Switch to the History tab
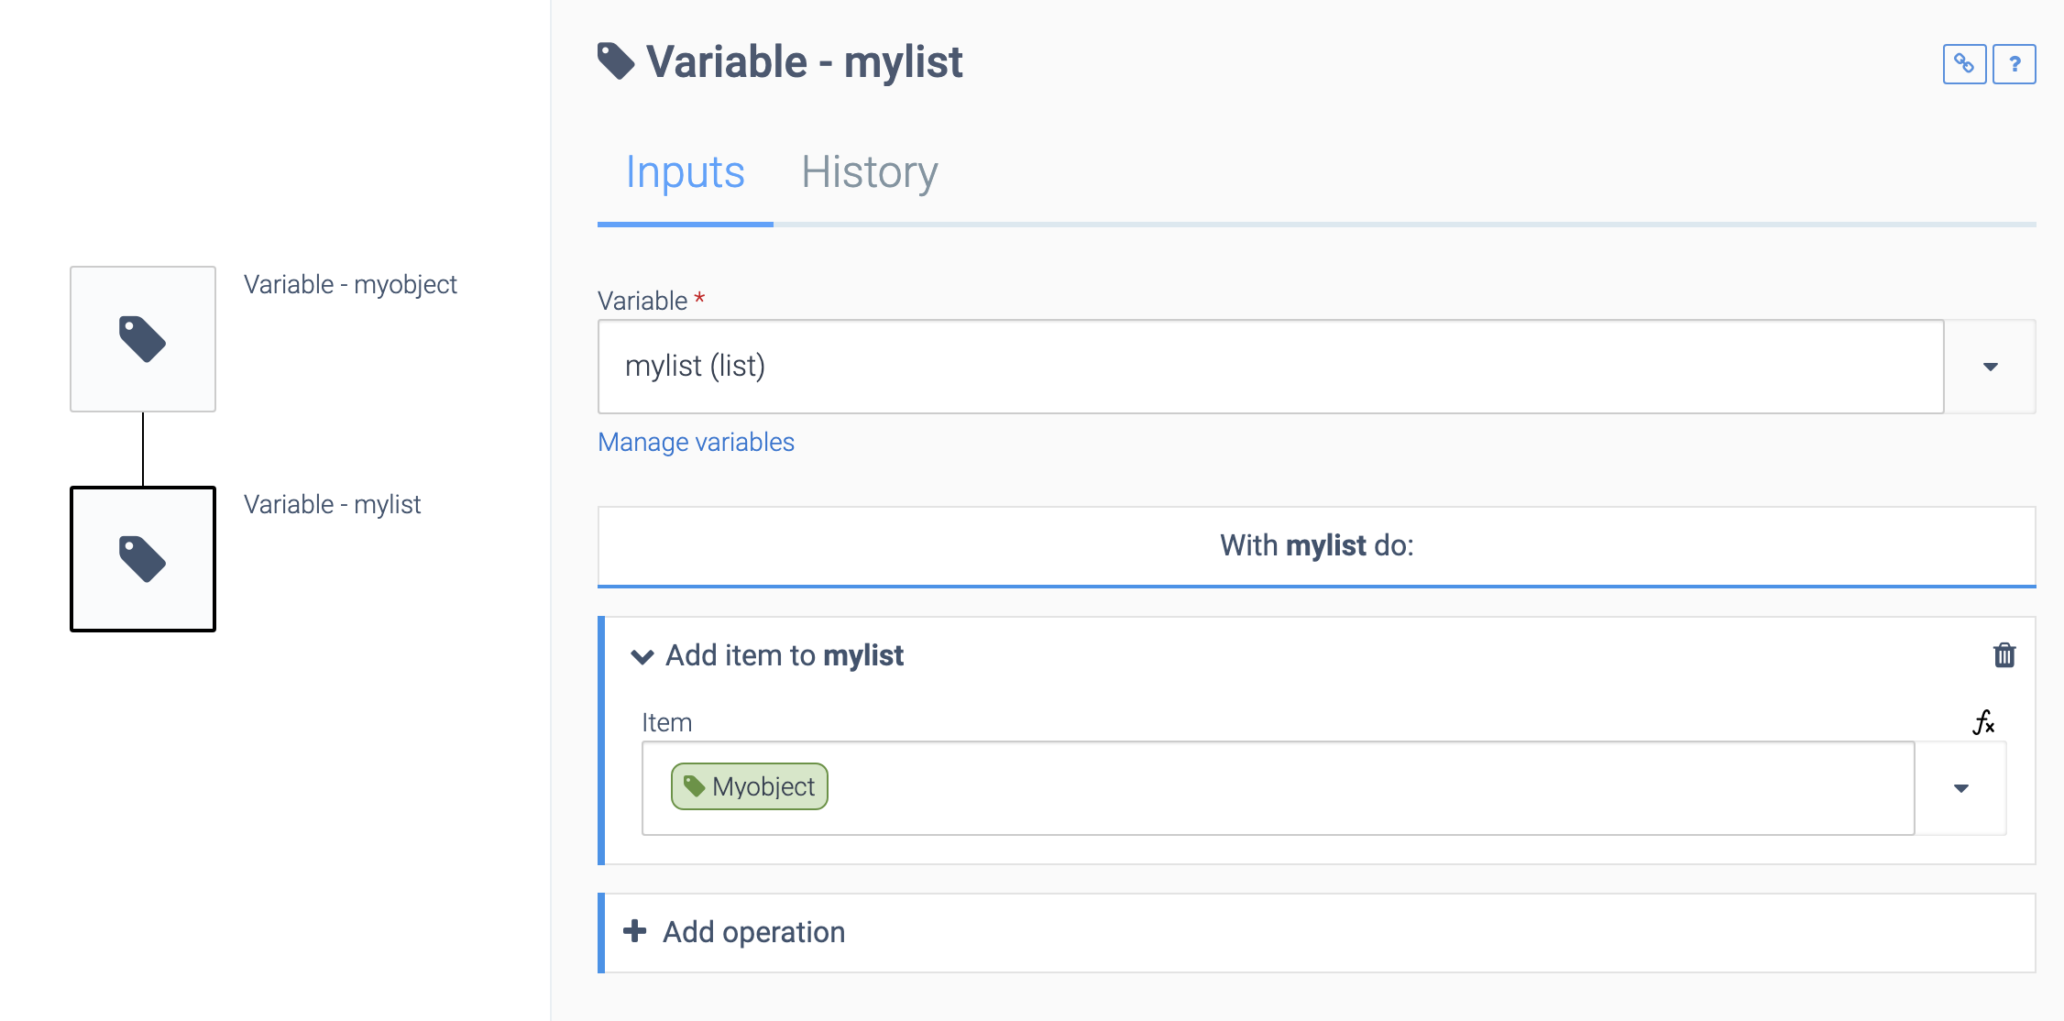This screenshot has height=1021, width=2064. point(867,171)
